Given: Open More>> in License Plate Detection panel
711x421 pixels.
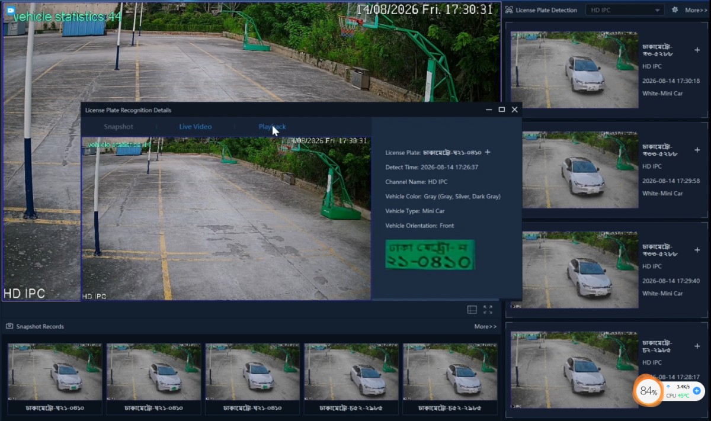Looking at the screenshot, I should 696,10.
